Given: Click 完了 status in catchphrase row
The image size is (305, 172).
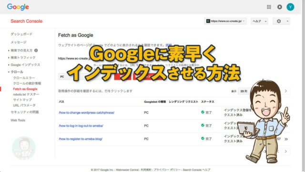Looking at the screenshot, I should 209,113.
